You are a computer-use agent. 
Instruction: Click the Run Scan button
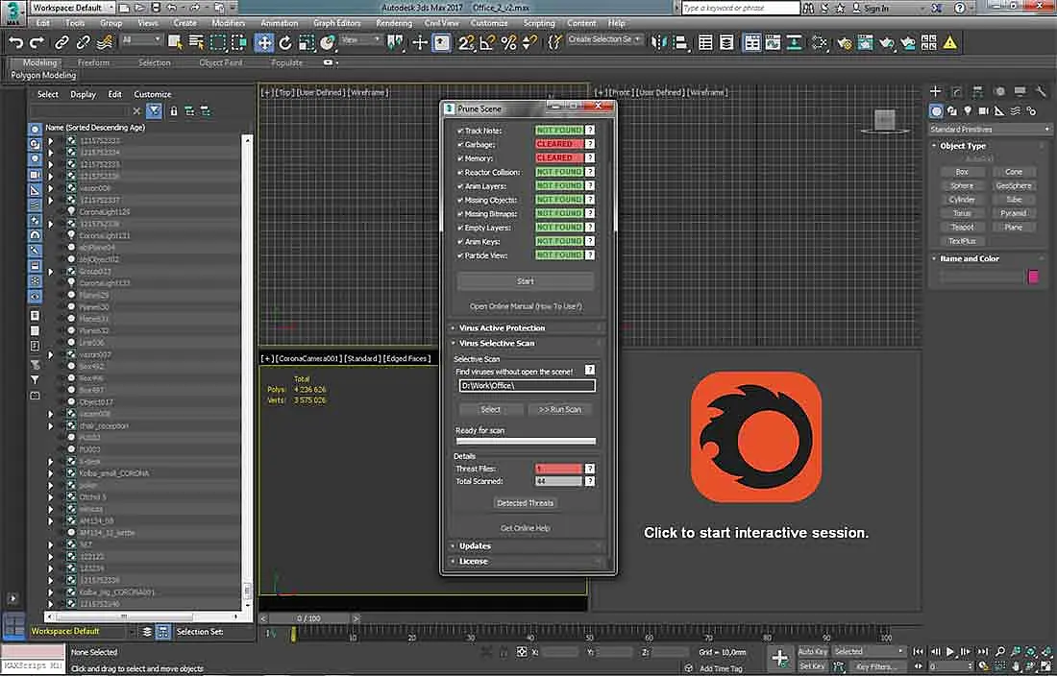[559, 409]
